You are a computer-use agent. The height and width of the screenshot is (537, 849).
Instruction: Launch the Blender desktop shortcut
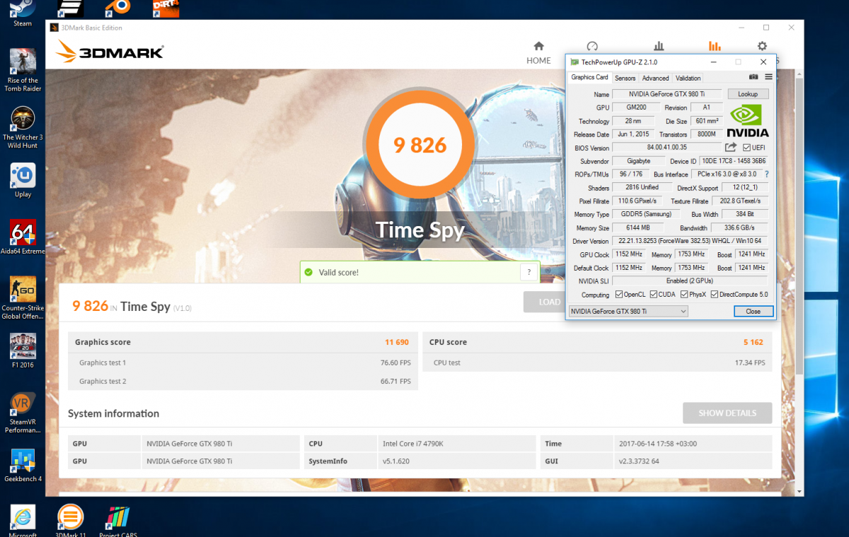click(x=117, y=8)
